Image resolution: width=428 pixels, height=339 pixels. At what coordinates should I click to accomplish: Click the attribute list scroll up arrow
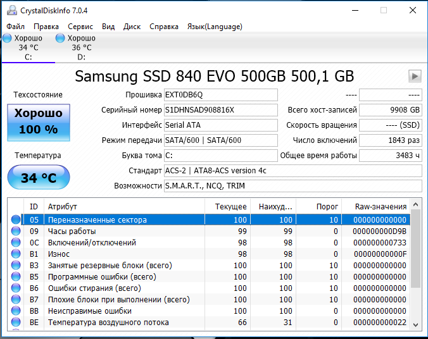(x=416, y=204)
